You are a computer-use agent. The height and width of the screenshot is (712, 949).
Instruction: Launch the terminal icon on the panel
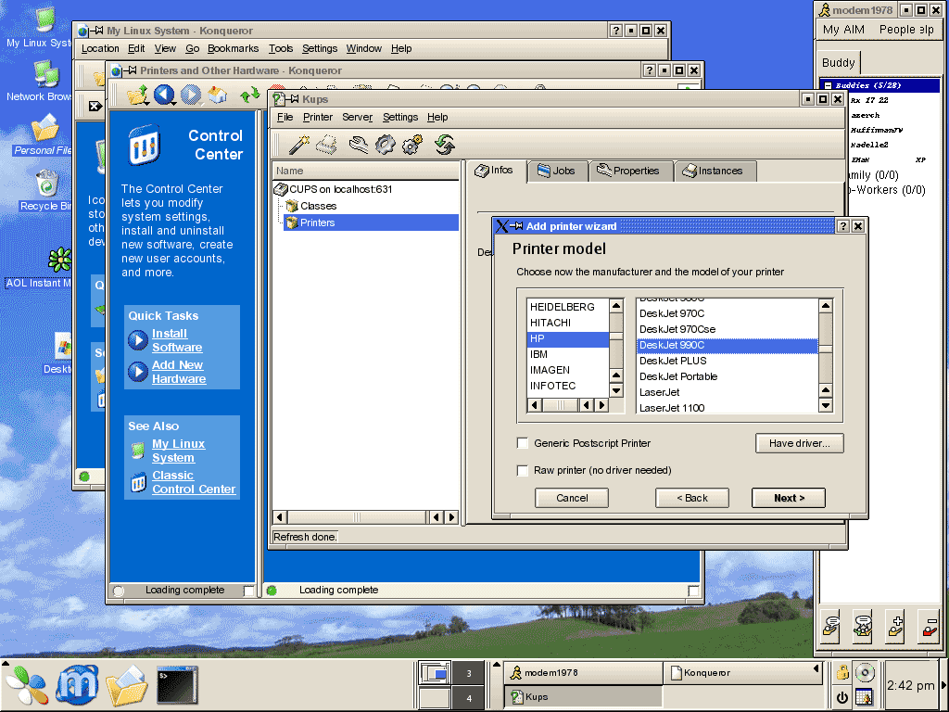pos(177,686)
